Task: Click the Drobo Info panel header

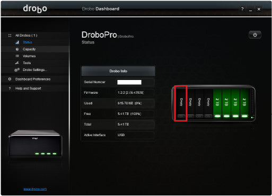Action: [x=118, y=71]
